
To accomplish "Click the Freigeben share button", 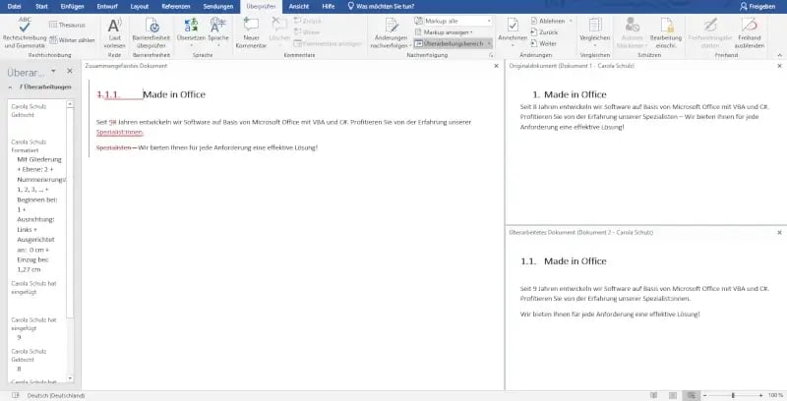I will (757, 7).
